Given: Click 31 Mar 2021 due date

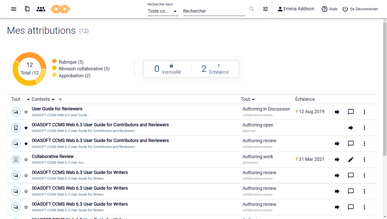Looking at the screenshot, I should click(x=311, y=159).
